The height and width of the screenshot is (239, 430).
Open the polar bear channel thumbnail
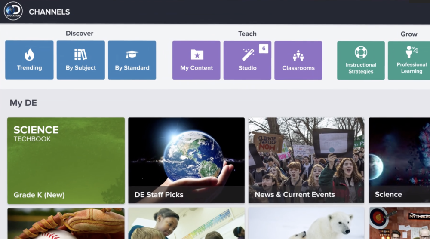coord(306,224)
